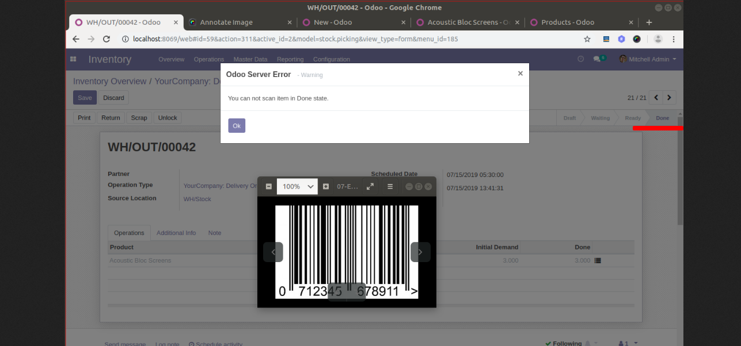Screen dimensions: 741x346
Task: Switch to Acoustic Bloc Screens tab
Action: coord(469,22)
